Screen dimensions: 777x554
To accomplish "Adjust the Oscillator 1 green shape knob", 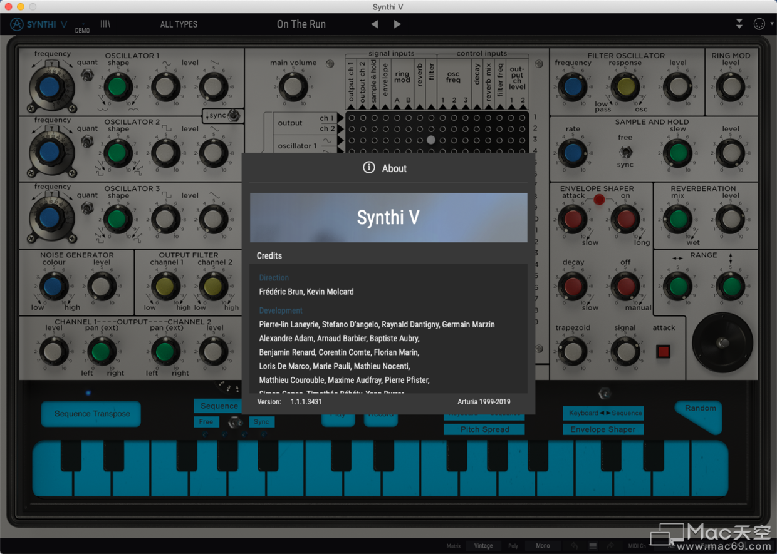I will click(117, 86).
